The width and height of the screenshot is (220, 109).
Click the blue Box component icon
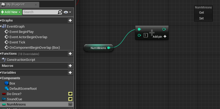coord(6,83)
